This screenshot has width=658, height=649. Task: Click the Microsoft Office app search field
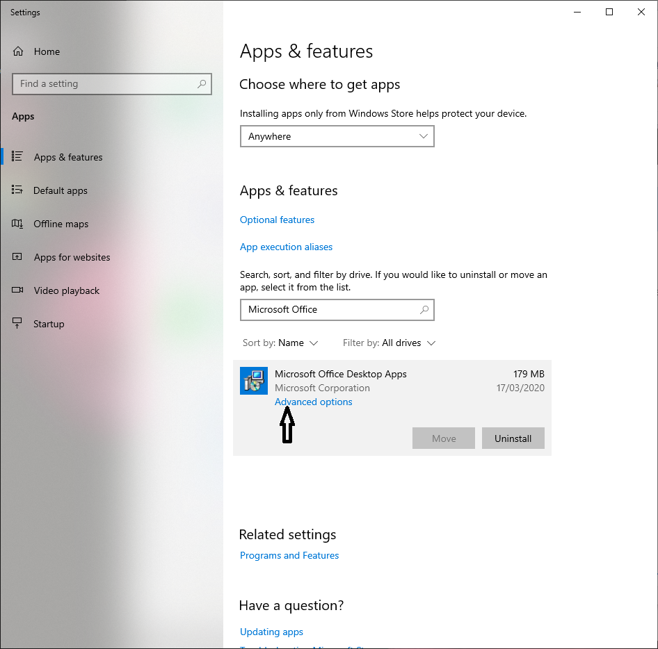click(x=337, y=310)
